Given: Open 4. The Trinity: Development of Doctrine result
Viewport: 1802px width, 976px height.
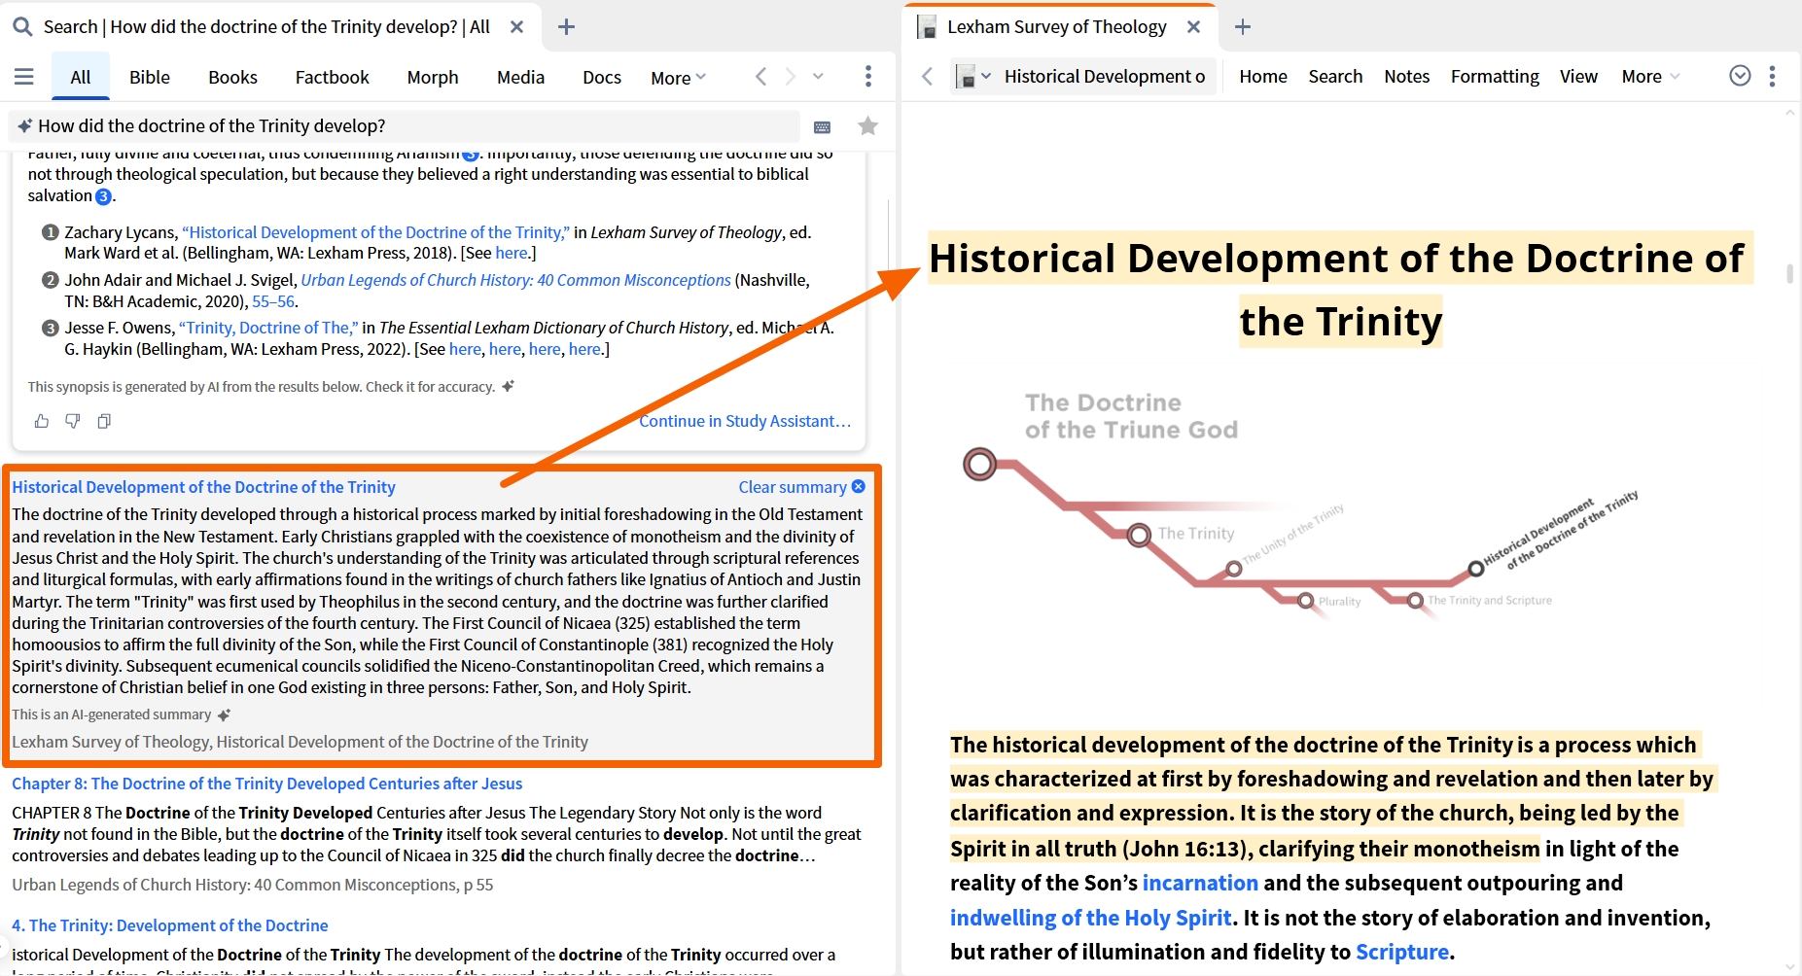Looking at the screenshot, I should [169, 925].
